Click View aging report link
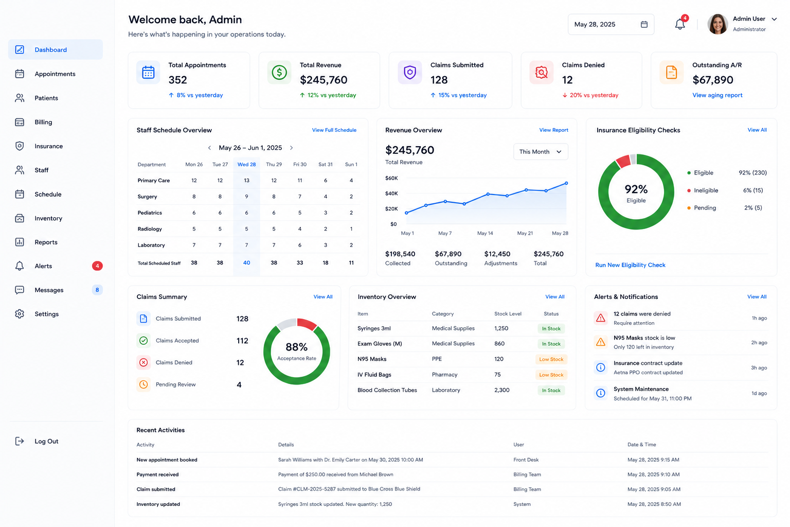The width and height of the screenshot is (790, 527). coord(717,95)
